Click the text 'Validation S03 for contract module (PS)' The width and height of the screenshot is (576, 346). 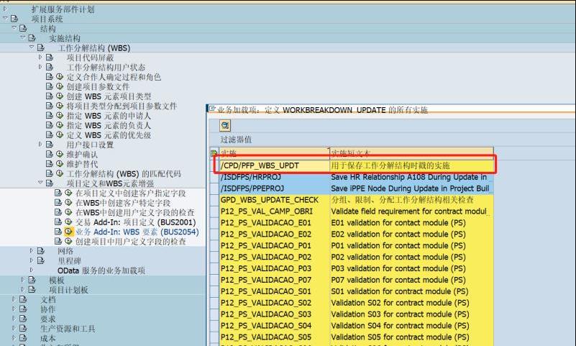point(400,314)
